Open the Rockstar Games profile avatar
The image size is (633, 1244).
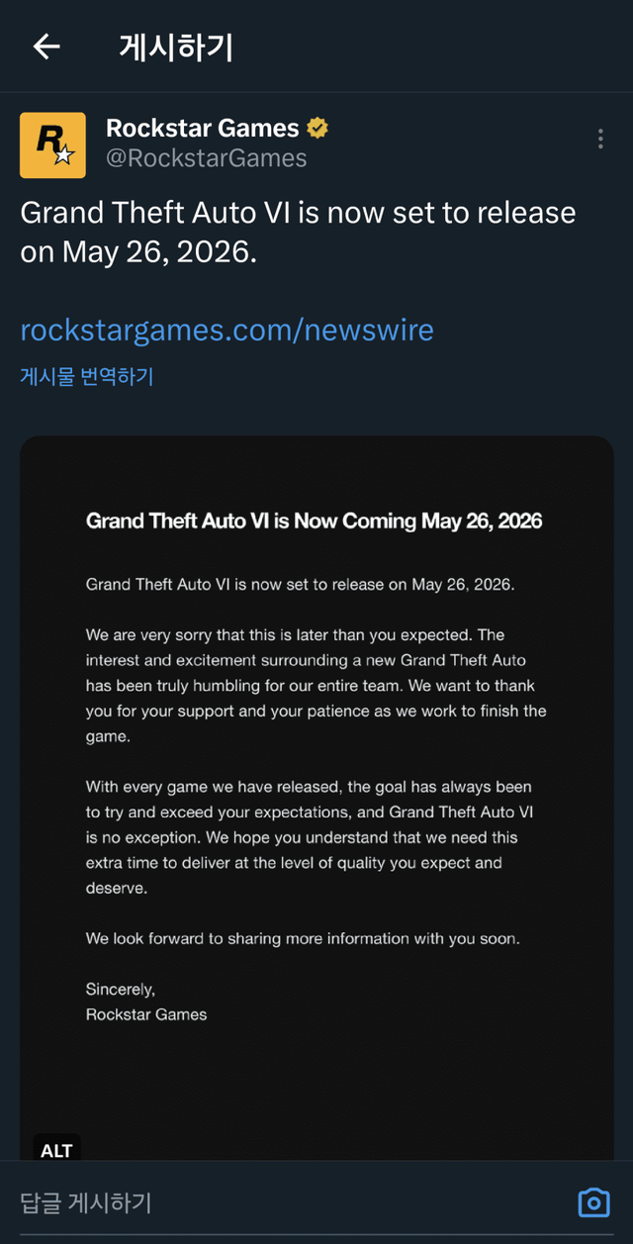tap(52, 145)
